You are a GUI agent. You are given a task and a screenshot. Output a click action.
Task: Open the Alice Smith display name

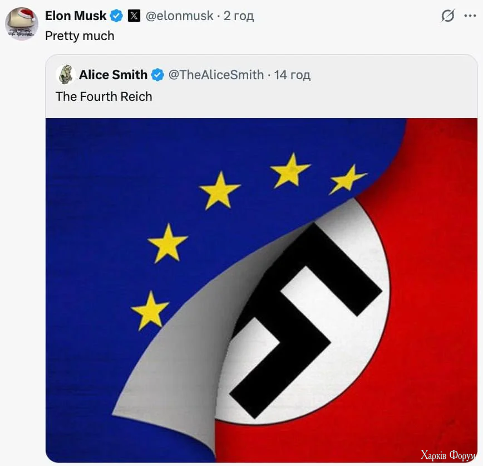point(113,75)
